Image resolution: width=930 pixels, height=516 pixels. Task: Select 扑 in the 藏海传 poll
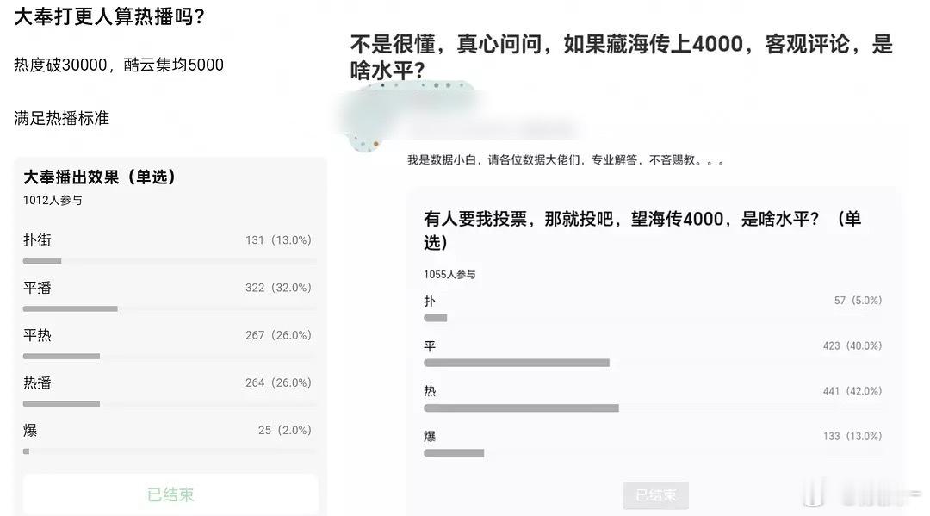[653, 308]
